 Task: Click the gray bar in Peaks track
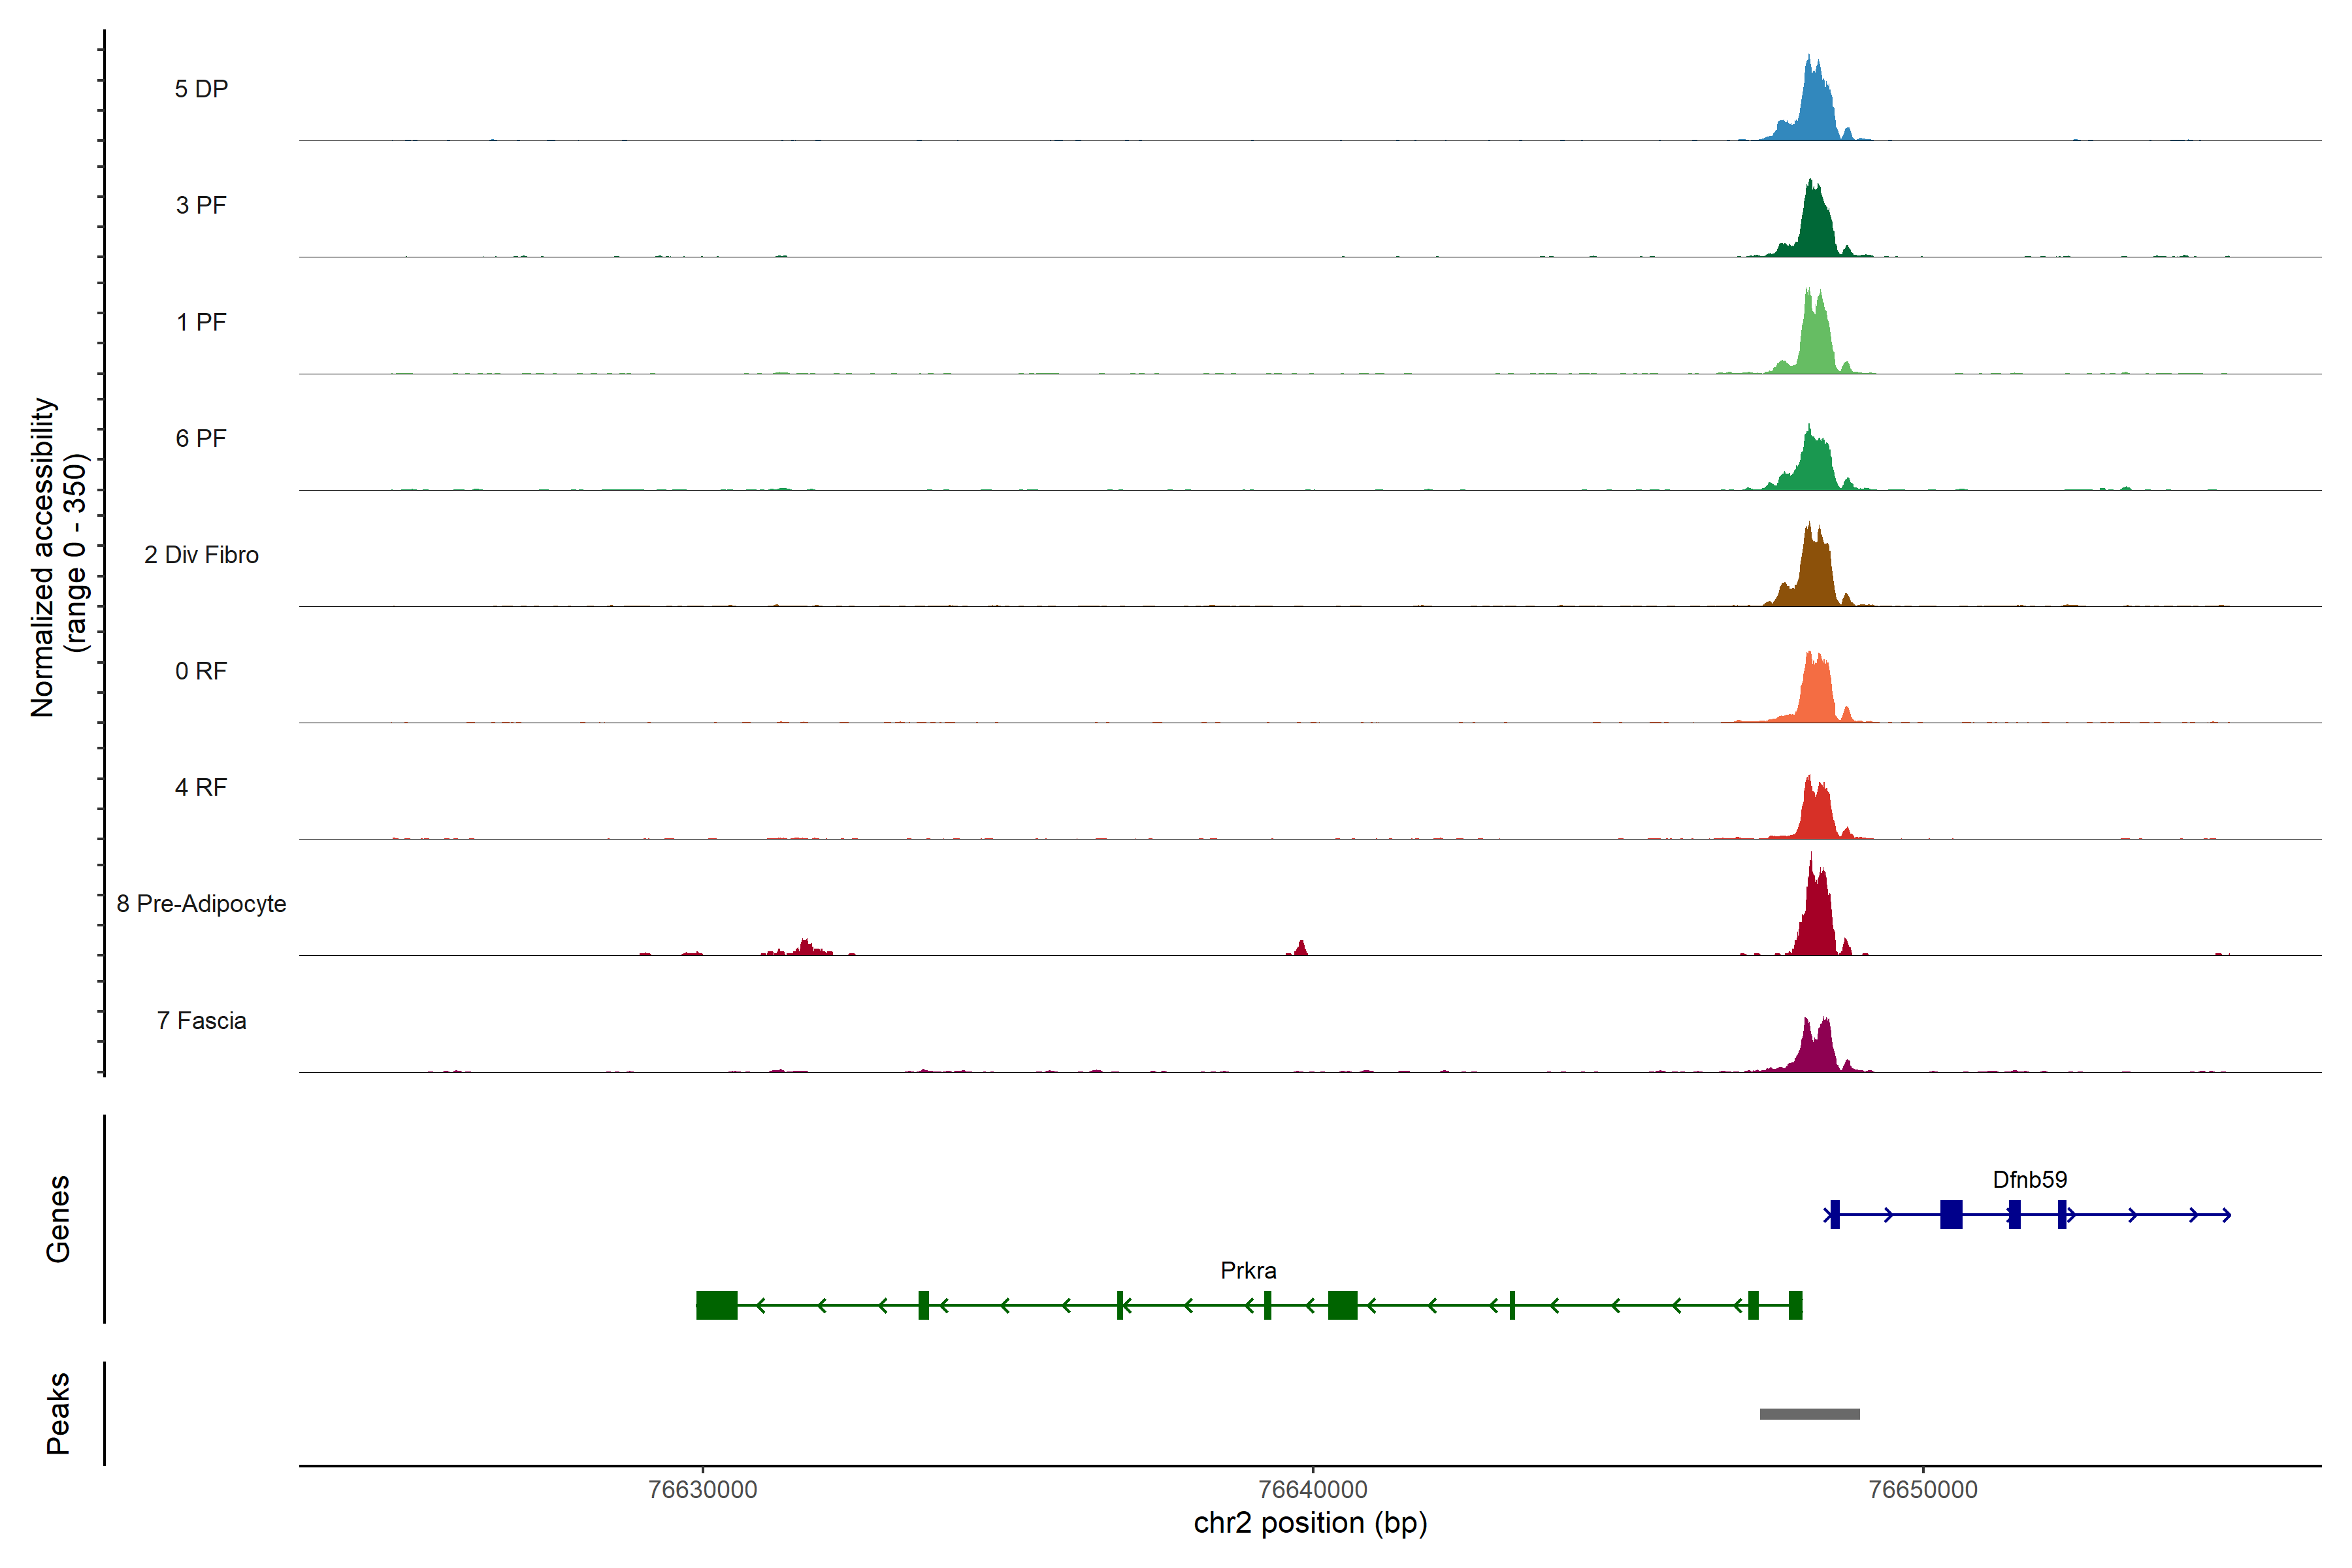[x=1809, y=1414]
